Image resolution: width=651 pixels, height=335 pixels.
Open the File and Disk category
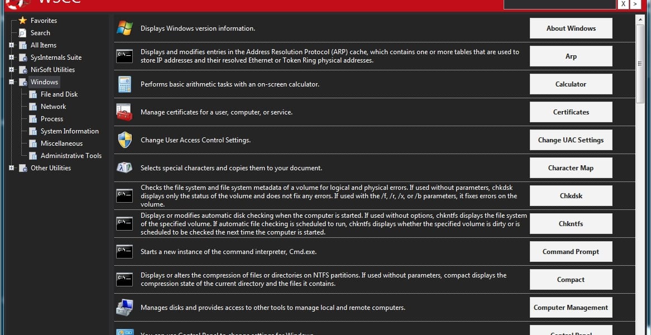coord(59,94)
